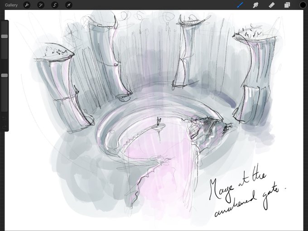308x231 pixels.
Task: Open the black color picker
Action: (x=303, y=5)
